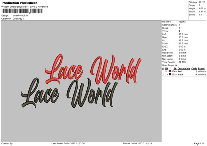207x146 pixels.
Task: Click the 'Red' description in stop sequence
Action: (179, 72)
